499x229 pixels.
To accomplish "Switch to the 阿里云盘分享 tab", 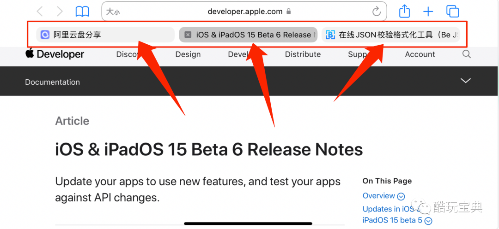I will click(105, 35).
